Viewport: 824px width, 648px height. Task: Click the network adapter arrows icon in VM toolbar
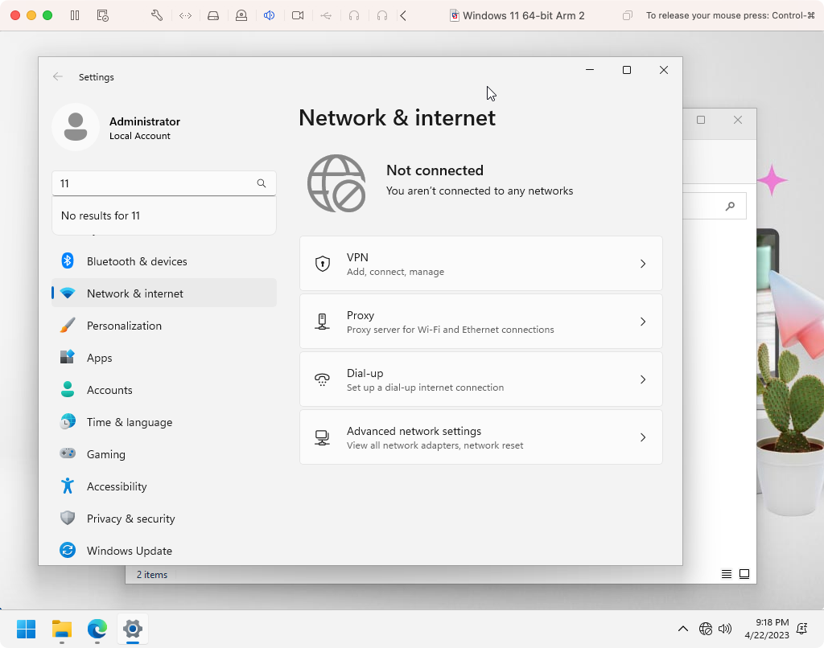point(185,15)
